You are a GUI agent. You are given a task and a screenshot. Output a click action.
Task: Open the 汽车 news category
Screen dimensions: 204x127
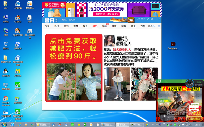tap(143, 26)
